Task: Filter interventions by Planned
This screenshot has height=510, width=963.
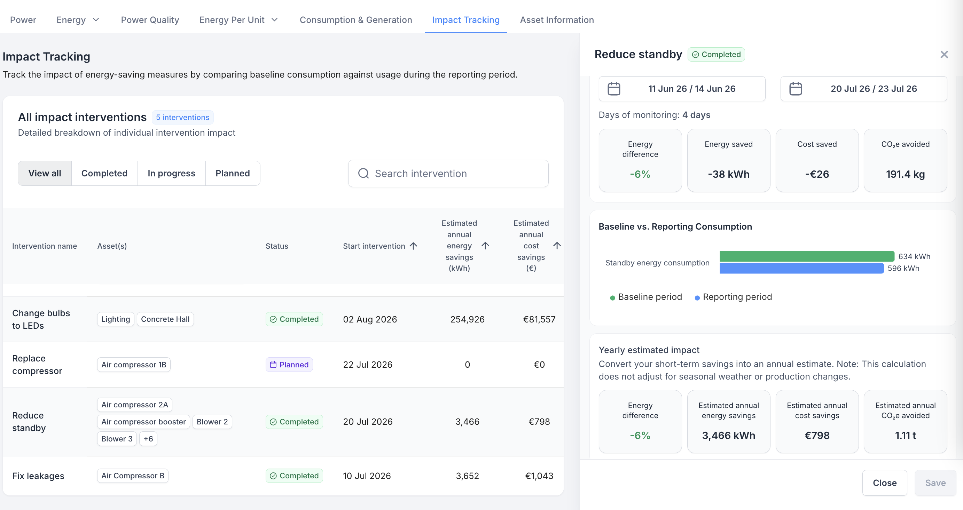Action: click(233, 173)
